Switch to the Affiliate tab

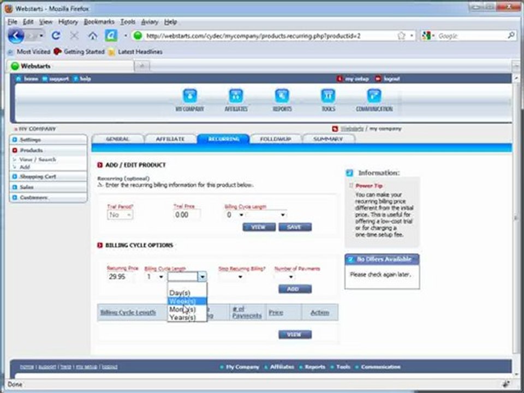pos(170,139)
